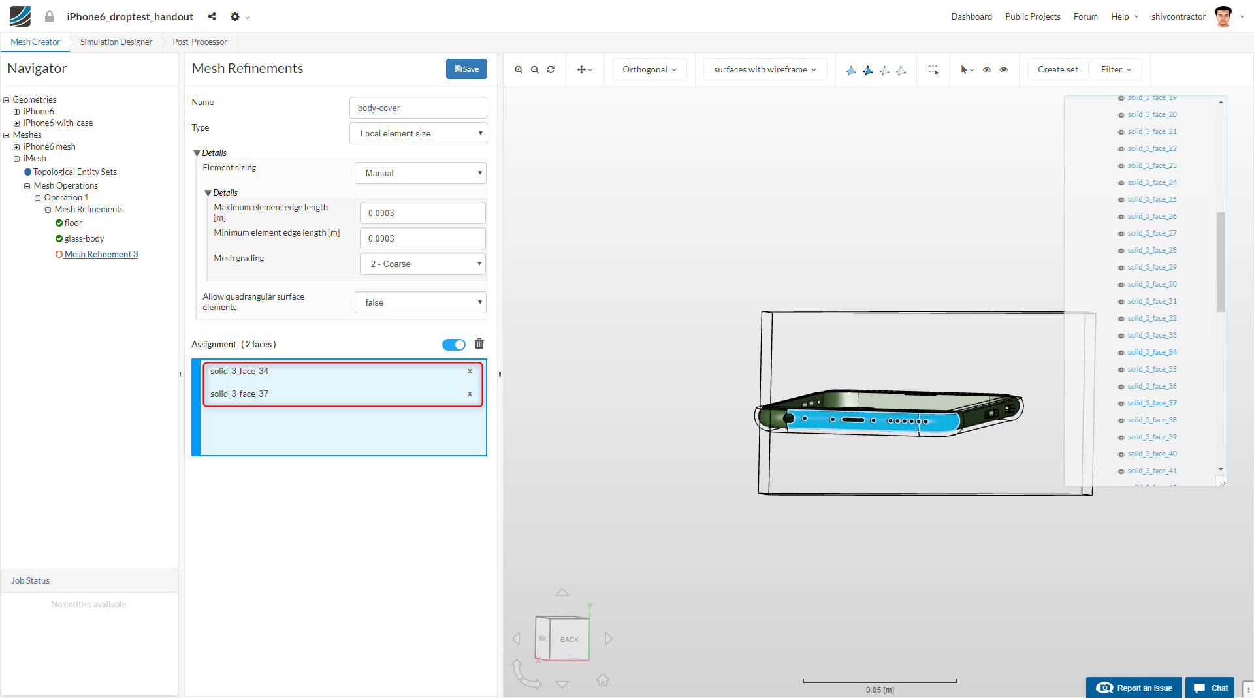Reset the 3D viewer with refresh icon

[551, 70]
